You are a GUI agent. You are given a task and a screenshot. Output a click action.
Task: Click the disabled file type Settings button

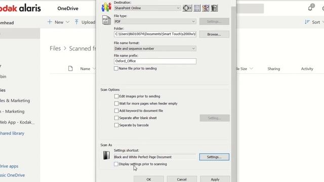pyautogui.click(x=214, y=21)
